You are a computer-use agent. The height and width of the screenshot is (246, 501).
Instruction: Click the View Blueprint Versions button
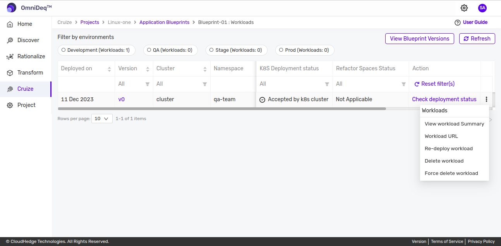[420, 39]
